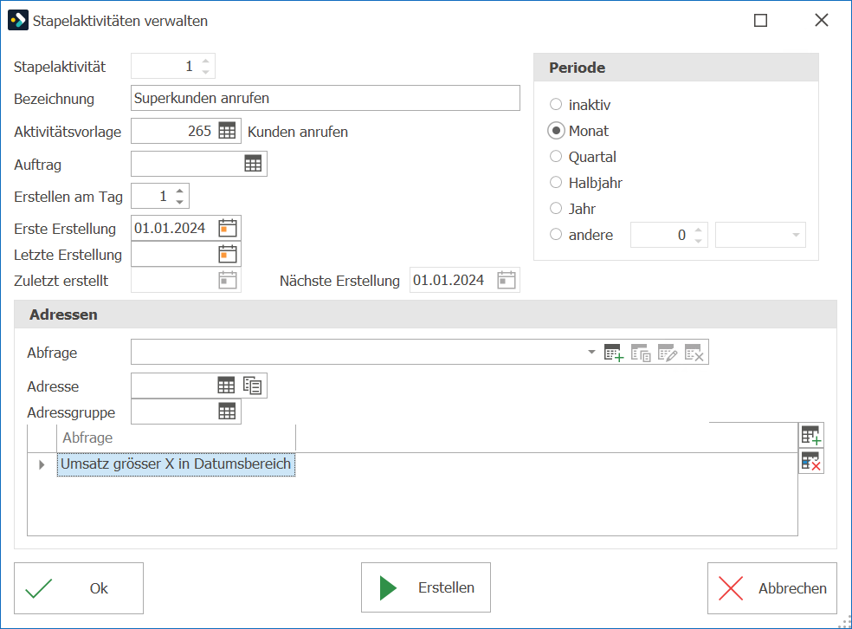The width and height of the screenshot is (852, 629).
Task: Increase Erstellen am Tag value
Action: pyautogui.click(x=180, y=191)
